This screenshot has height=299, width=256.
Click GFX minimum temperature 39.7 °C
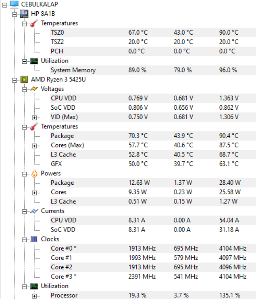click(183, 164)
